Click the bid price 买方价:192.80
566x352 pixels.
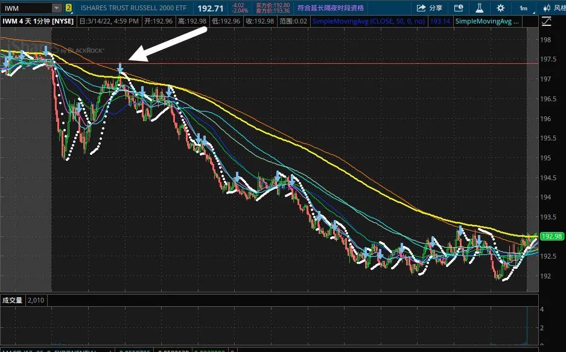(x=273, y=5)
